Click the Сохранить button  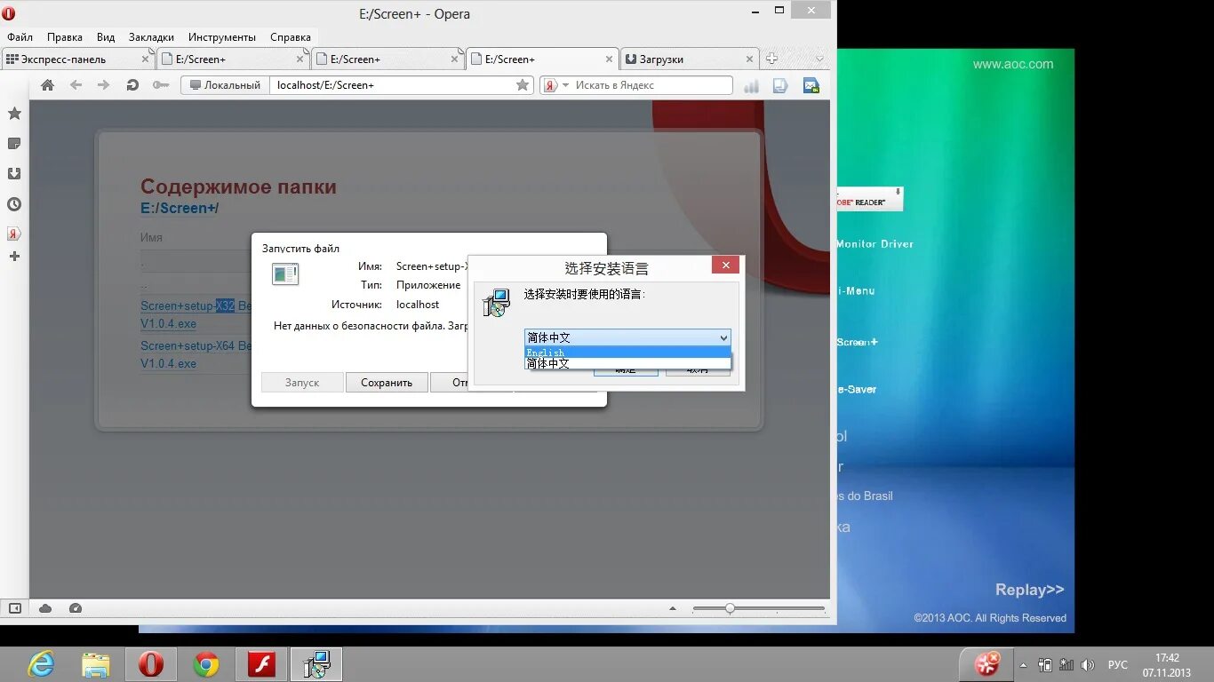pyautogui.click(x=387, y=383)
